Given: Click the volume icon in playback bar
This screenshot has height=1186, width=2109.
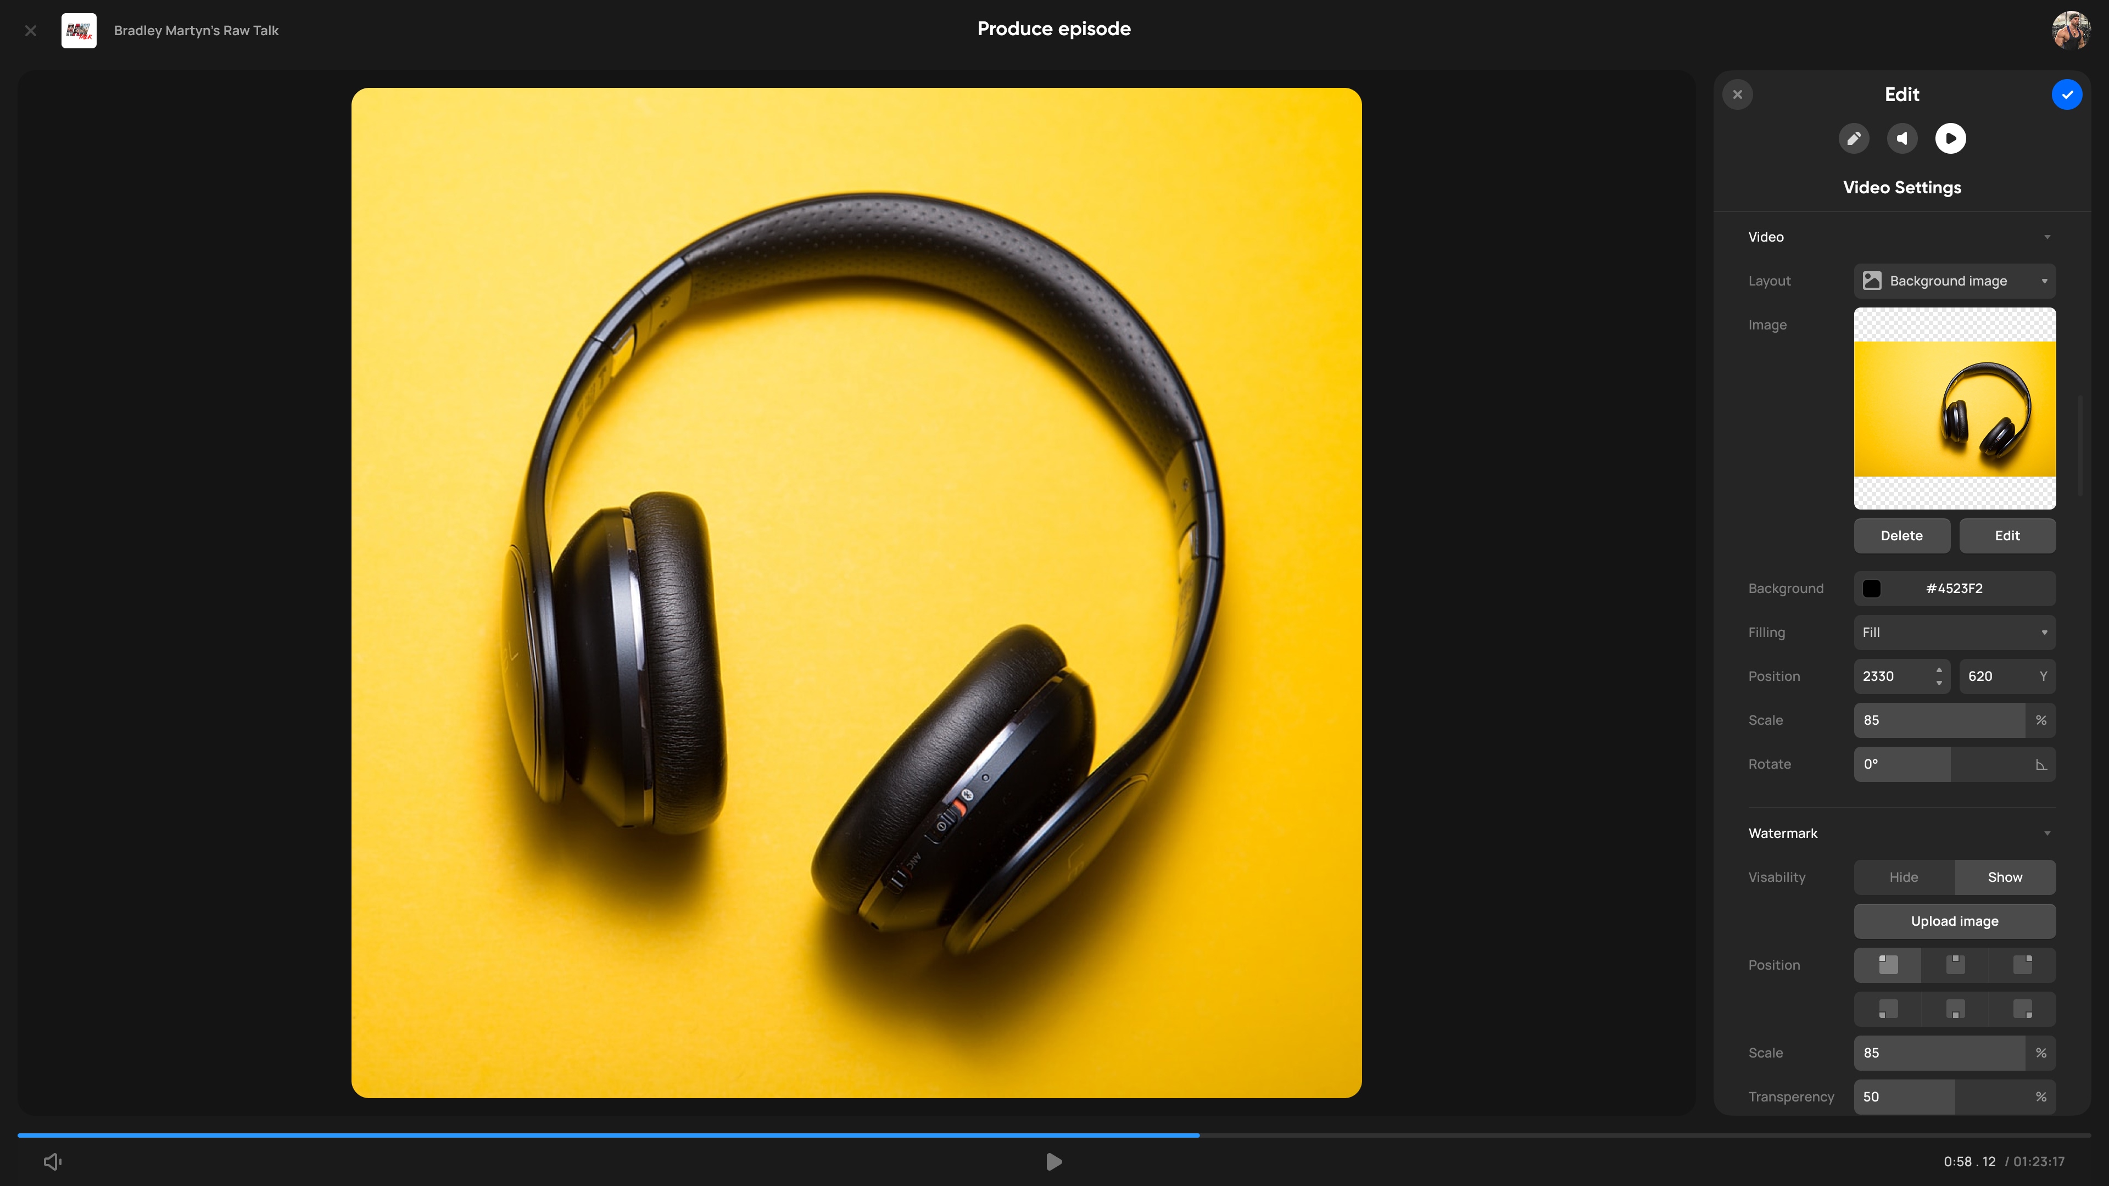Looking at the screenshot, I should pos(53,1161).
